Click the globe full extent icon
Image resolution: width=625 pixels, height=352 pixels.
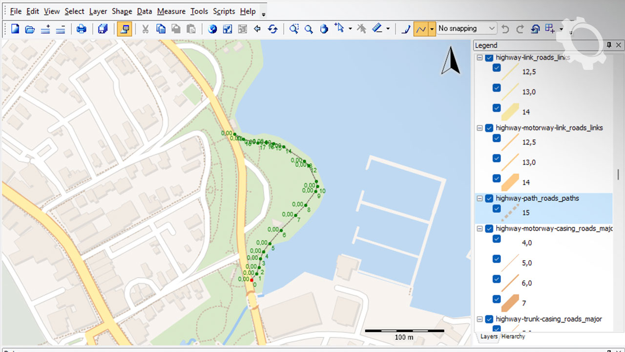[212, 29]
